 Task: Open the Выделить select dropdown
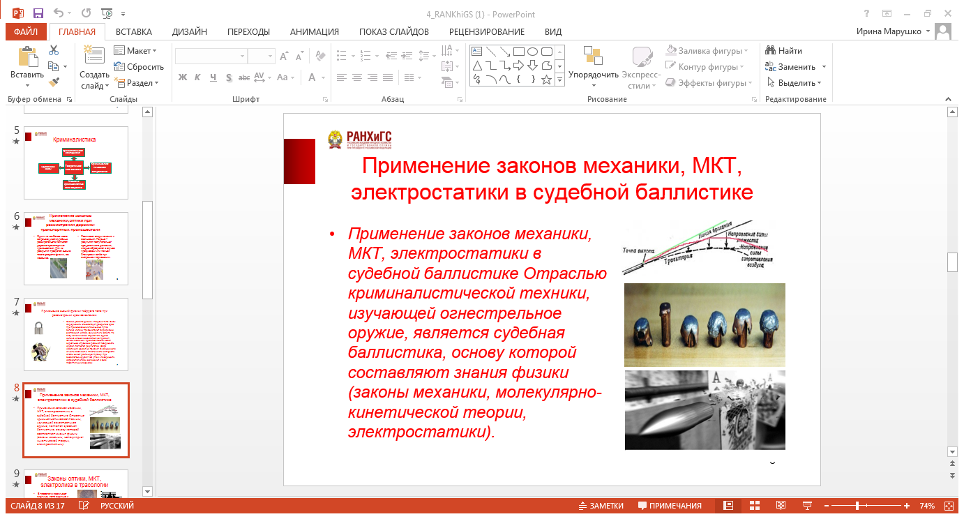click(795, 82)
